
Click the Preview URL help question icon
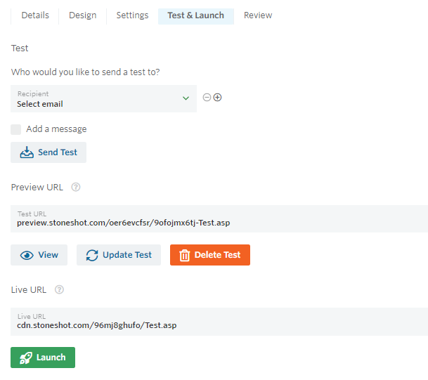point(76,187)
